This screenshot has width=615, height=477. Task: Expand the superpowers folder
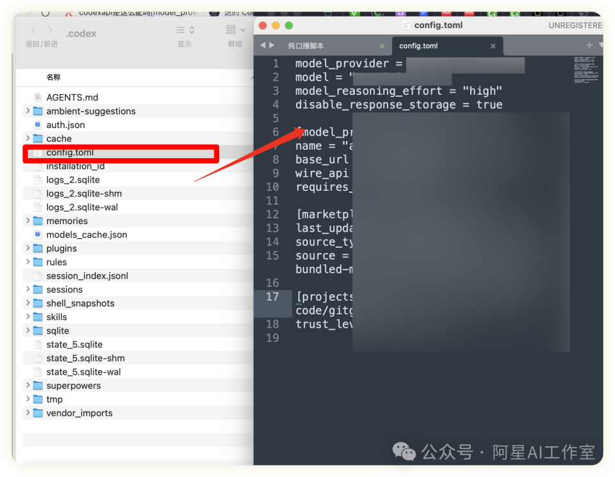pos(28,385)
